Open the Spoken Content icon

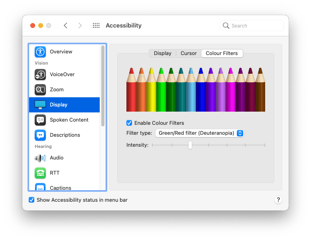pos(40,120)
